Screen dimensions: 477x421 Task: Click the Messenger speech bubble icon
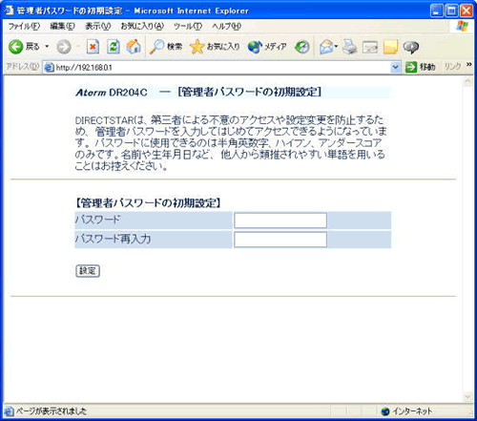[x=411, y=47]
